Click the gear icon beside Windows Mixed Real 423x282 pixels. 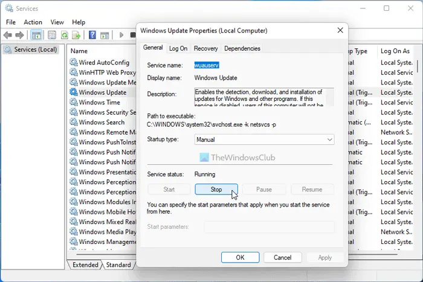click(74, 222)
